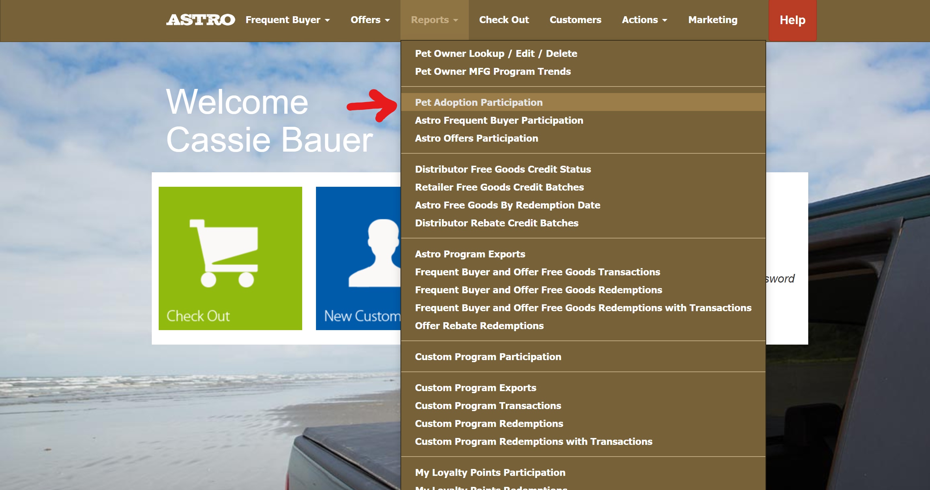930x490 pixels.
Task: Open Pet Owner Lookup / Edit / Delete
Action: pos(496,53)
